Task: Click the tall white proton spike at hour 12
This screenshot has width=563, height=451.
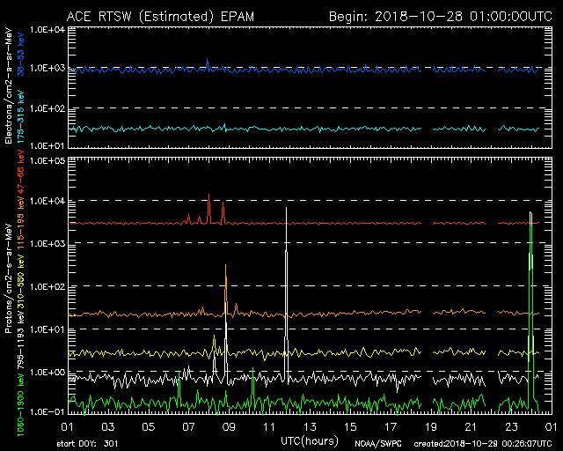Action: click(x=286, y=264)
